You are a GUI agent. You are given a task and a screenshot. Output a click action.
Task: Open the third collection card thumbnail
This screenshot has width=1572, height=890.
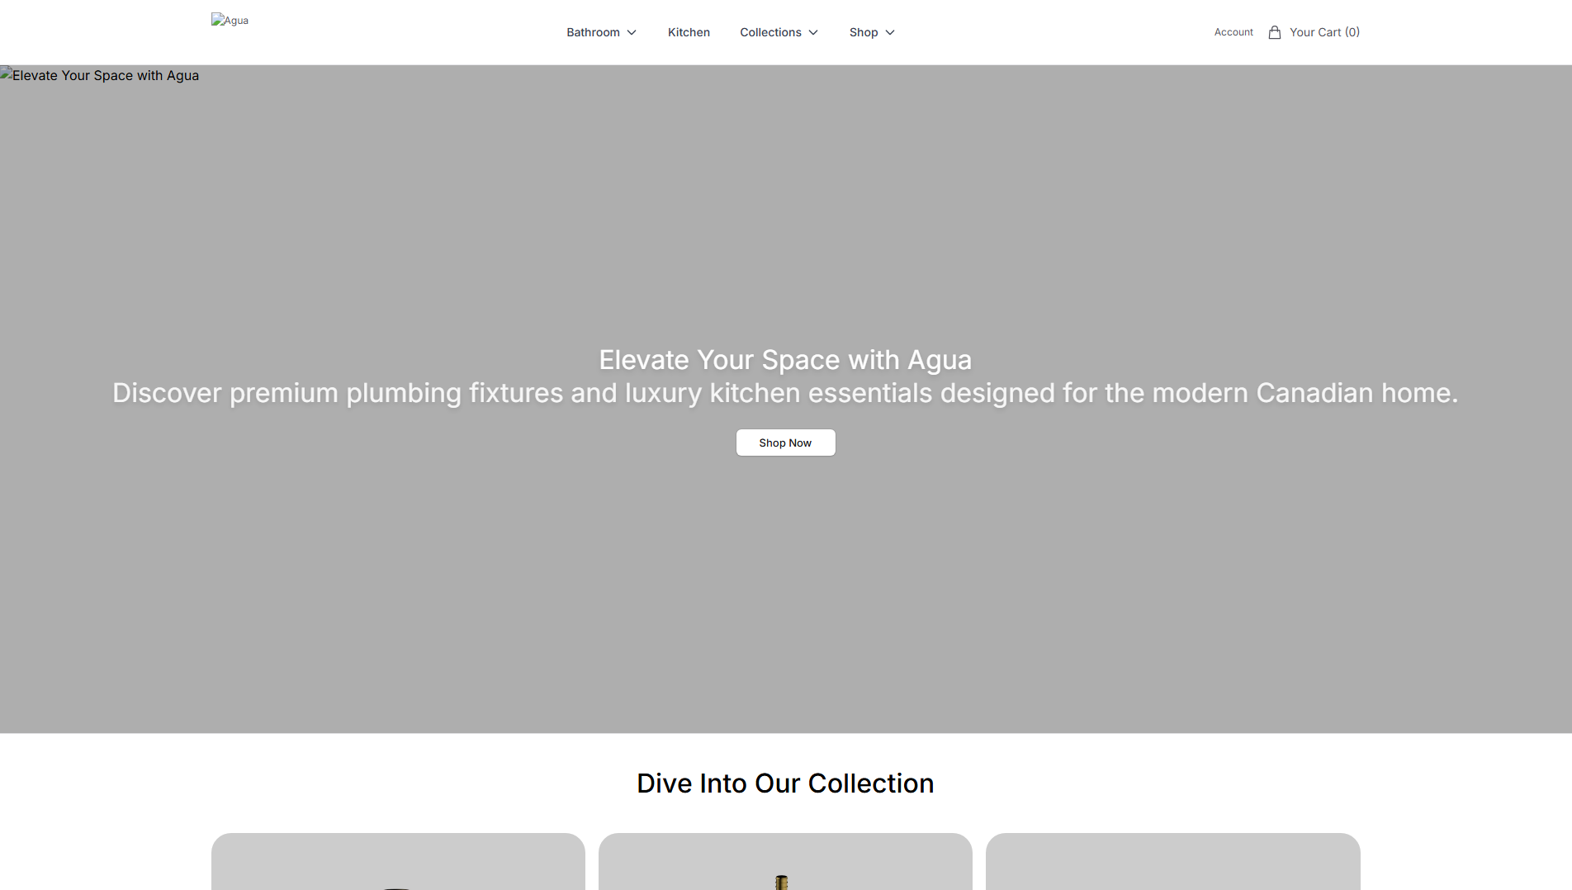[x=1172, y=861]
